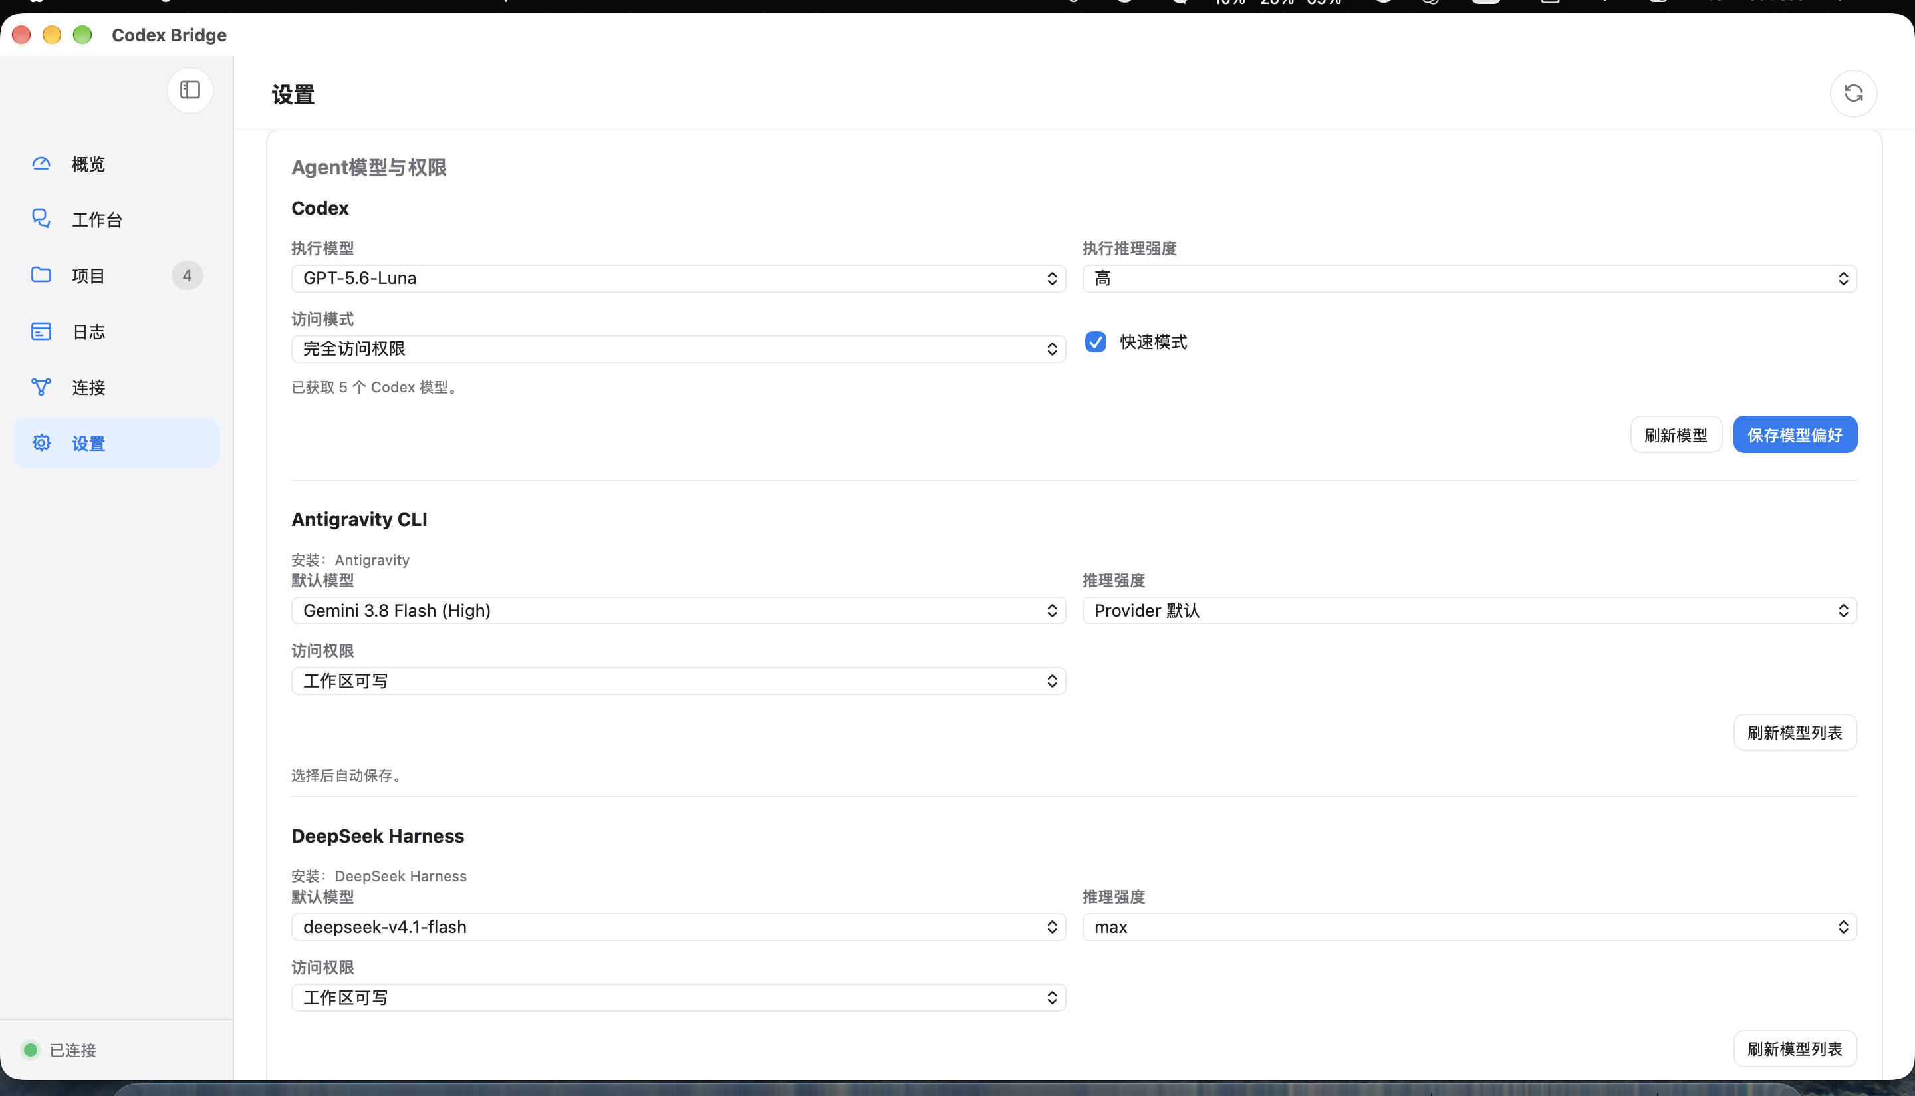
Task: Click the 刷新模型 button
Action: pos(1676,434)
